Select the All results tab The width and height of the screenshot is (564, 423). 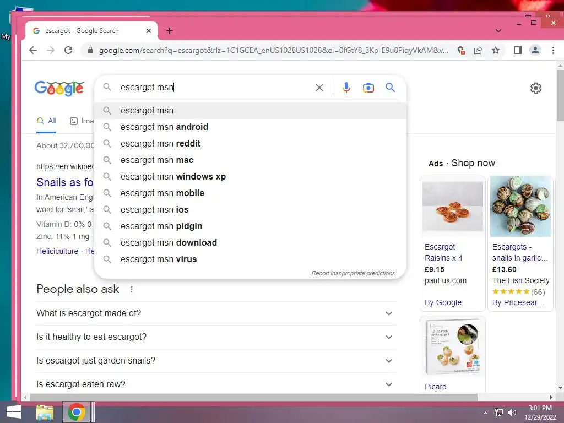(47, 121)
